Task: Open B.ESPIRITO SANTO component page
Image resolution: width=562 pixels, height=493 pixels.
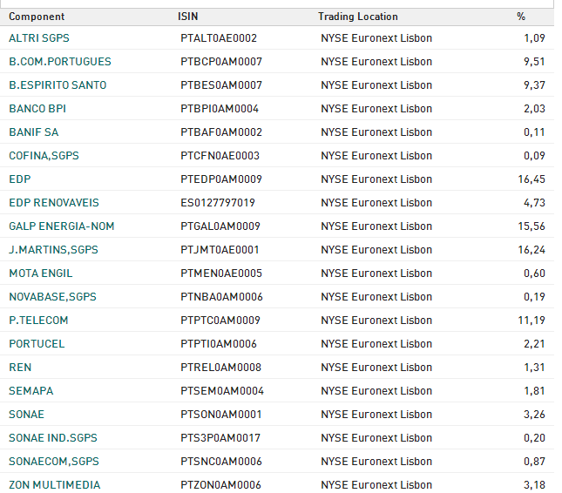Action: coord(58,85)
